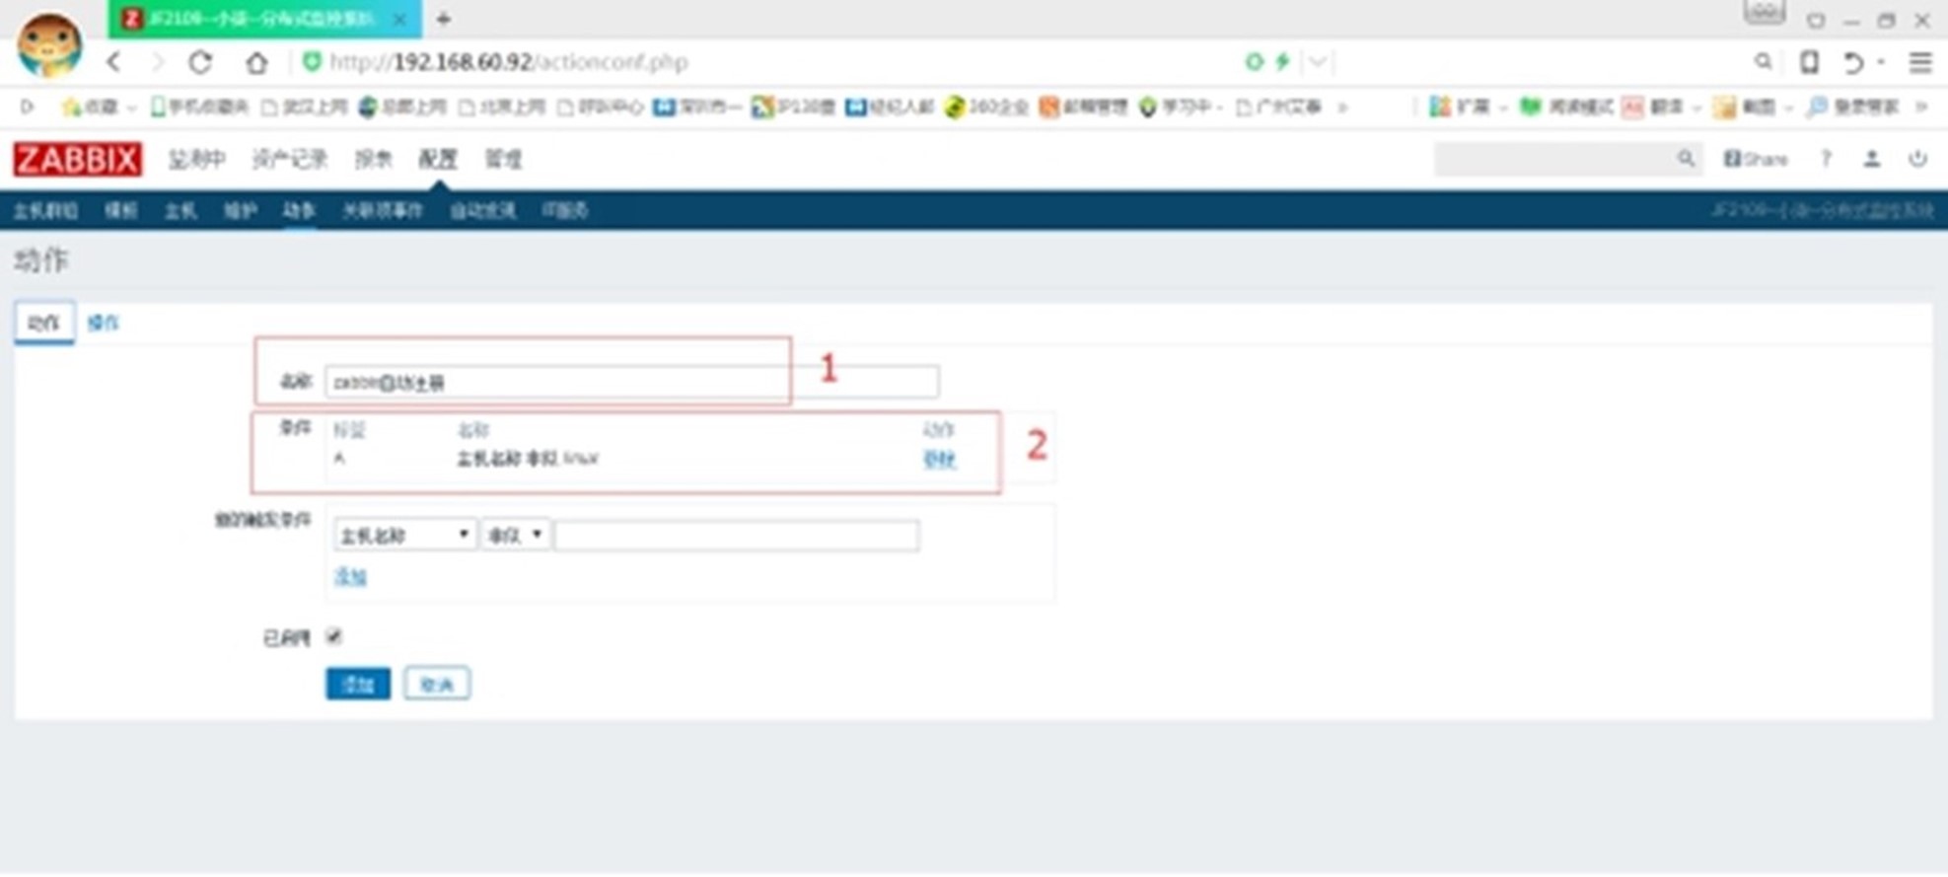Open the Zabbix help question mark
Viewport: 1948px width, 877px height.
[x=1826, y=159]
